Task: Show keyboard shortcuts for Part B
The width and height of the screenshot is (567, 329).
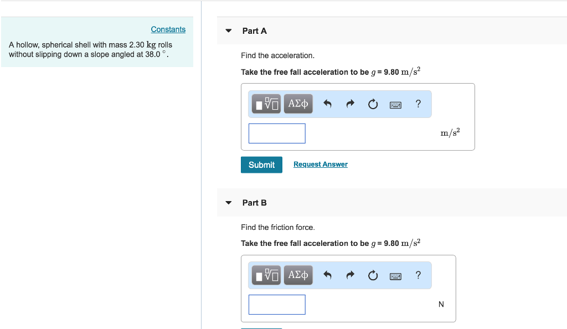Action: coord(395,276)
